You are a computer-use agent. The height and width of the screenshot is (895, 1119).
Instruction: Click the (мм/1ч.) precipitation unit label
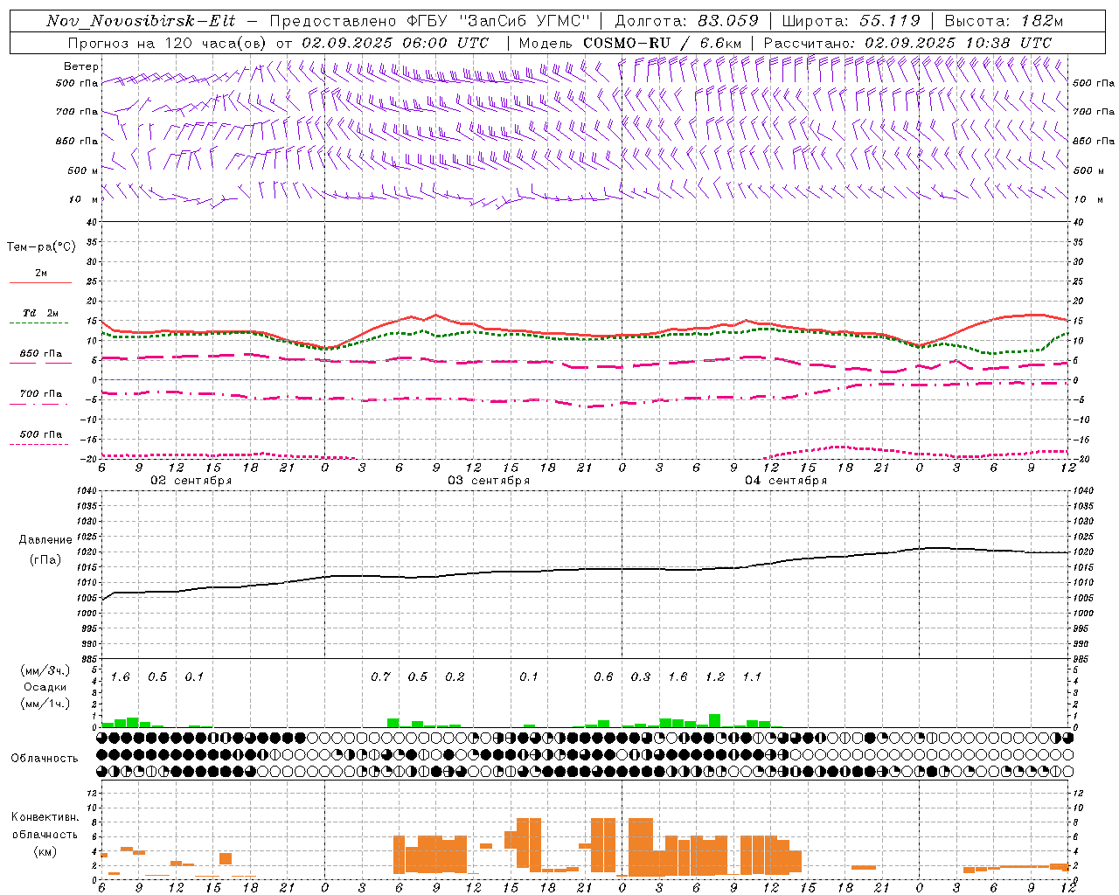(45, 703)
